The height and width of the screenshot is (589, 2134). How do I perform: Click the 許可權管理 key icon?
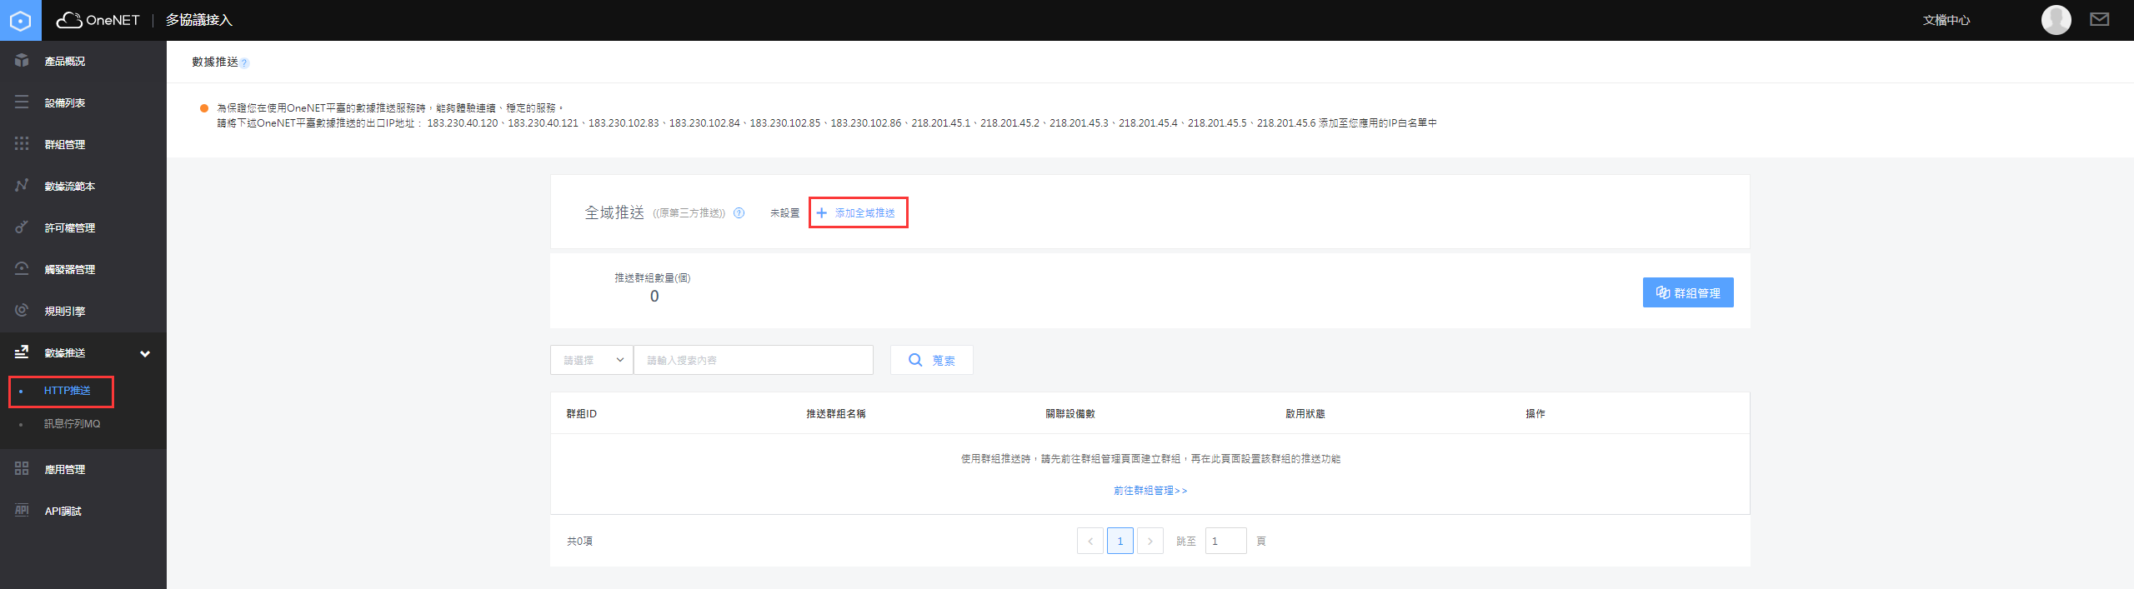pyautogui.click(x=22, y=227)
